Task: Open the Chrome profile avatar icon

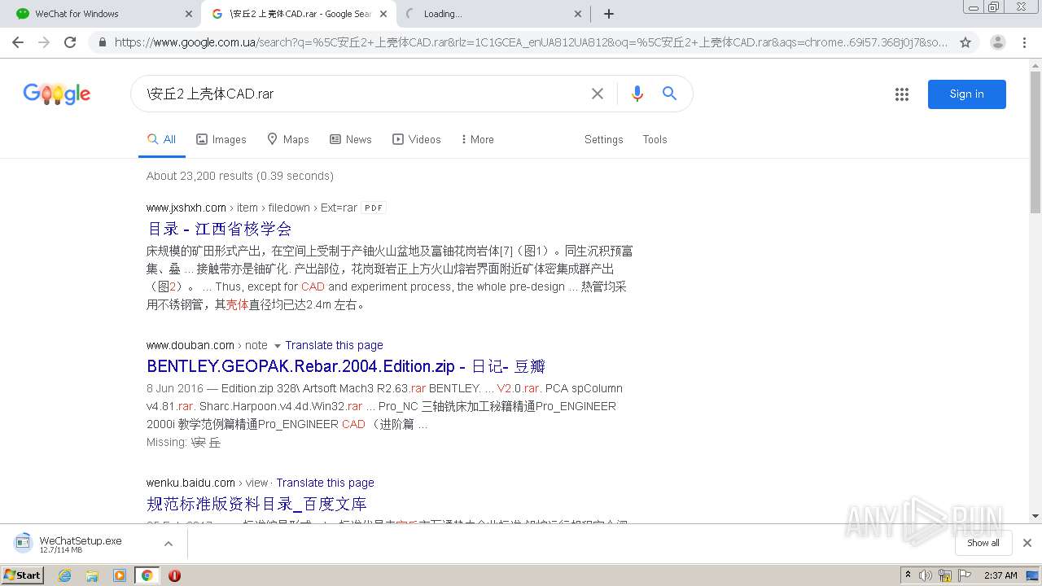Action: [997, 42]
